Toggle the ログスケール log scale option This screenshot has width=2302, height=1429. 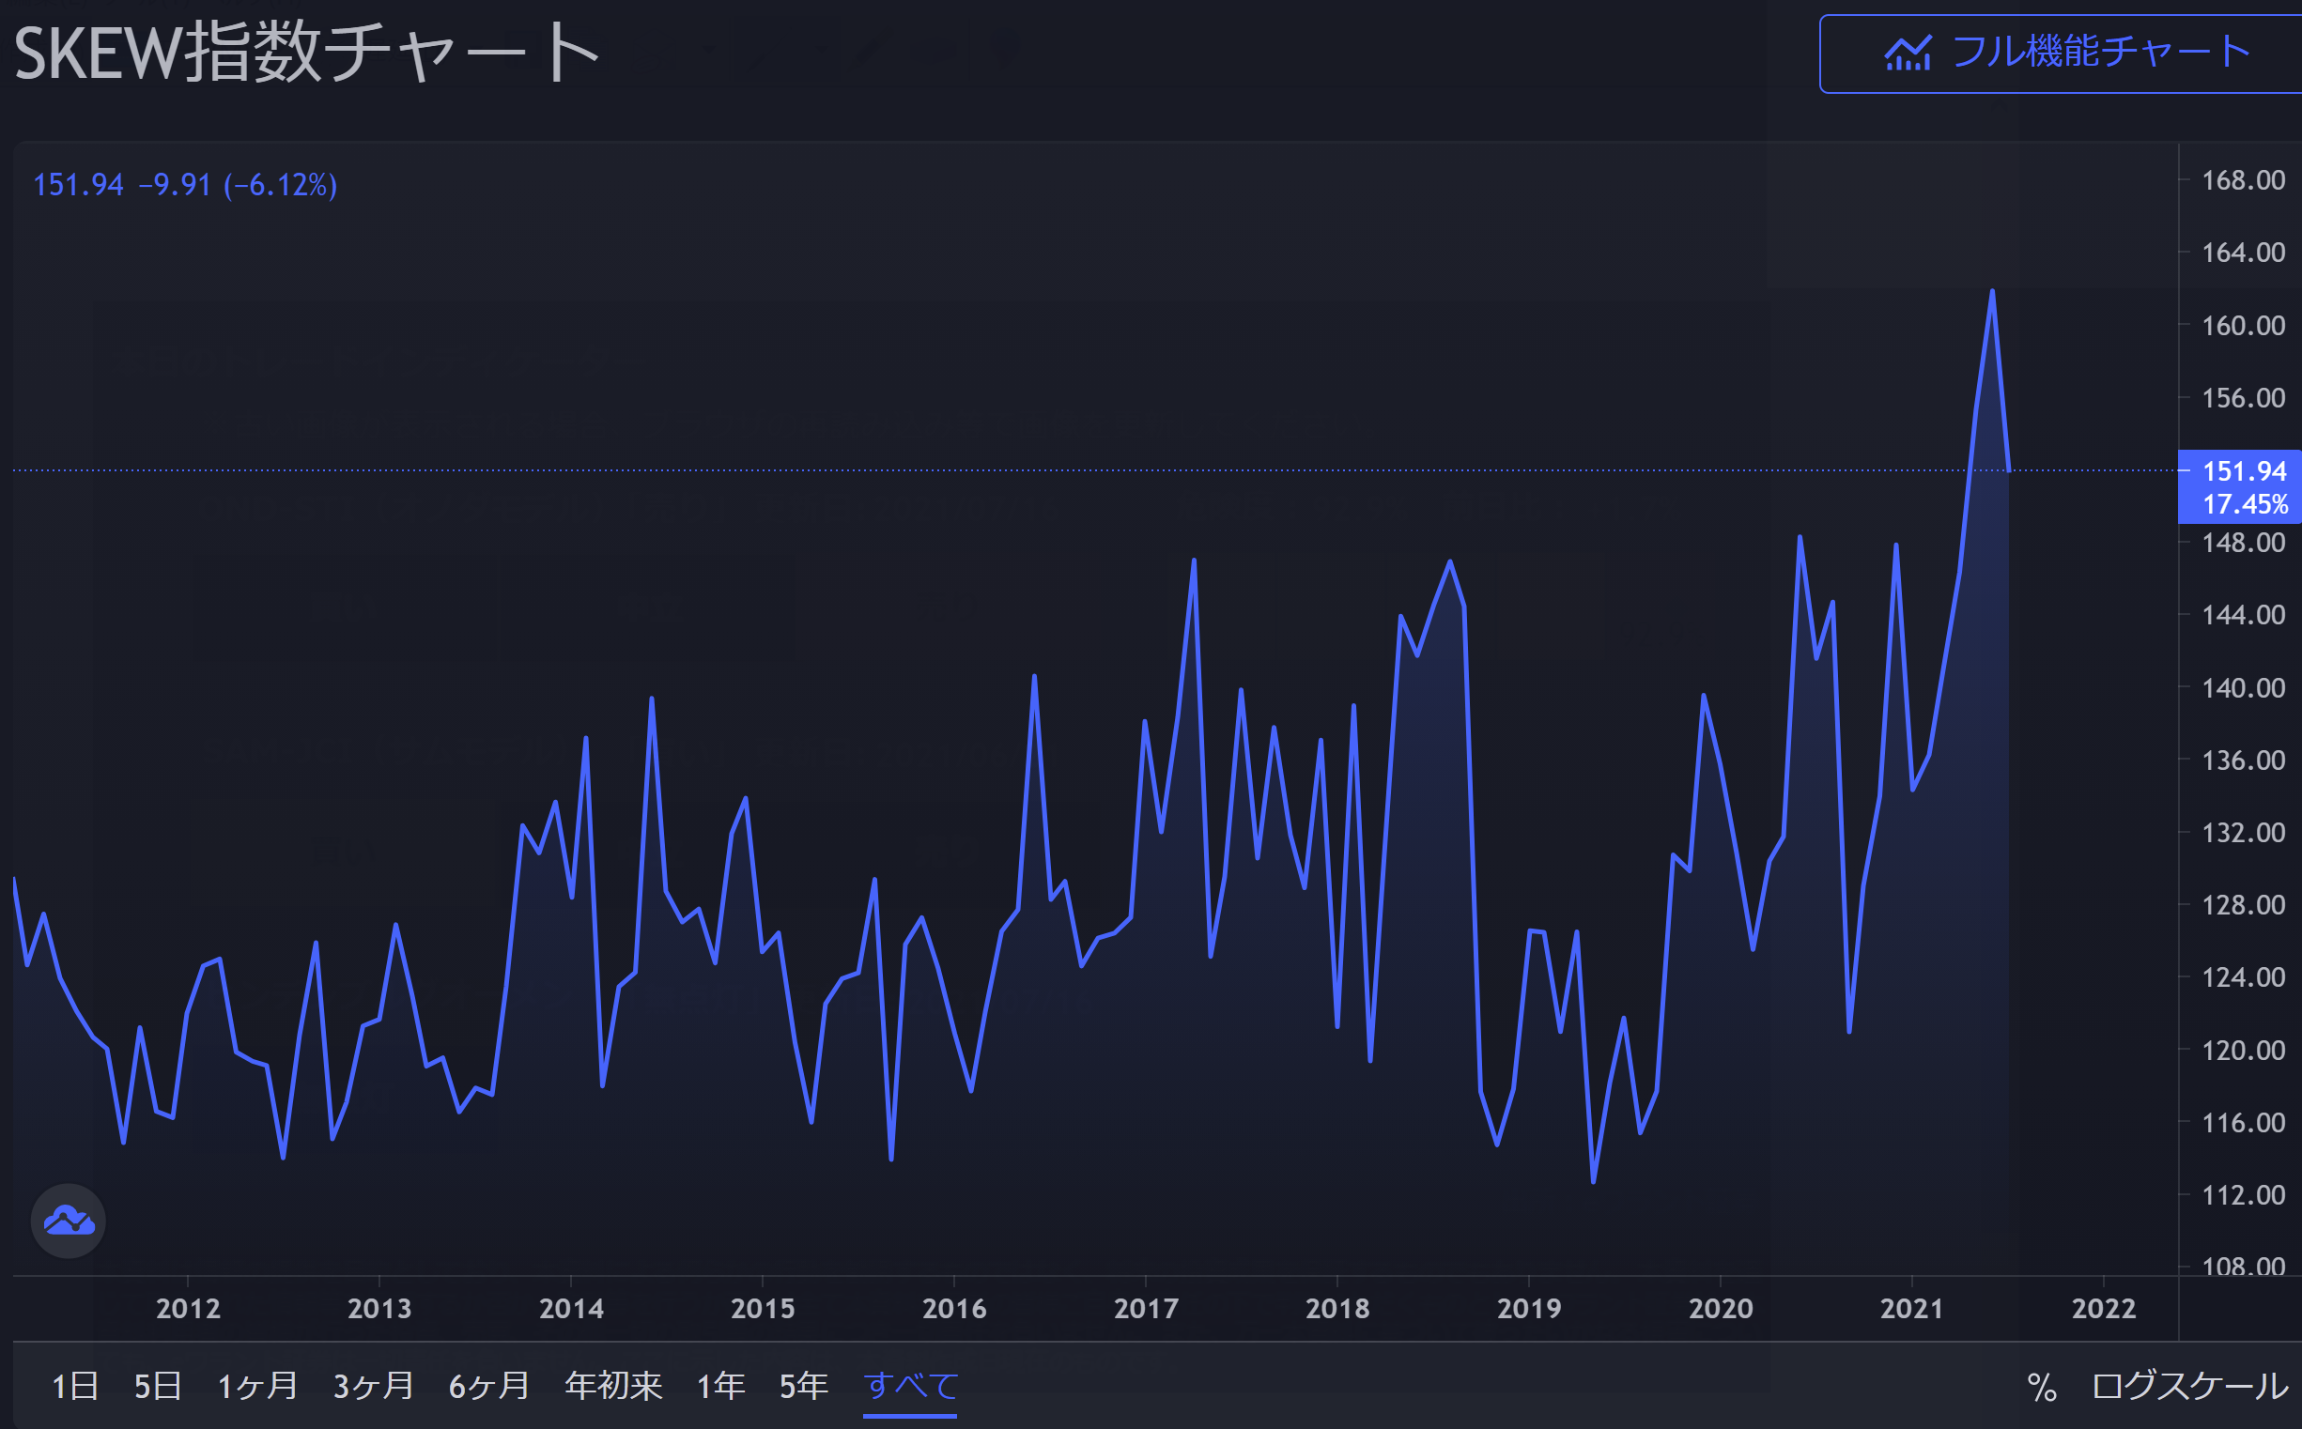(x=2189, y=1387)
